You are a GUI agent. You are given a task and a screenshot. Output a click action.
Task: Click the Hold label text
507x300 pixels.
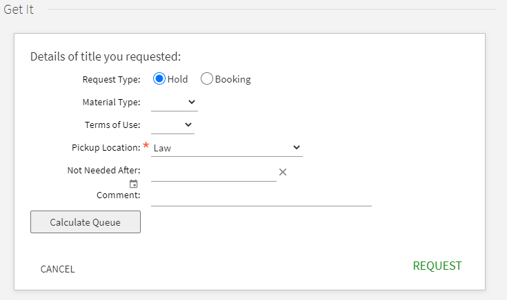pyautogui.click(x=177, y=79)
